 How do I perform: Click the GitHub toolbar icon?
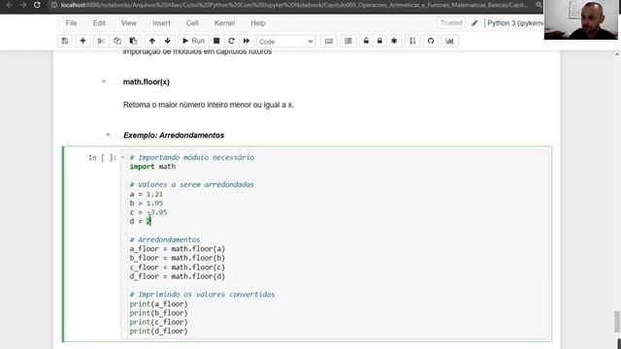[x=431, y=41]
